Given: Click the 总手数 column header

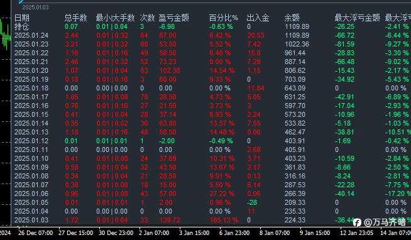Looking at the screenshot, I should click(76, 18).
